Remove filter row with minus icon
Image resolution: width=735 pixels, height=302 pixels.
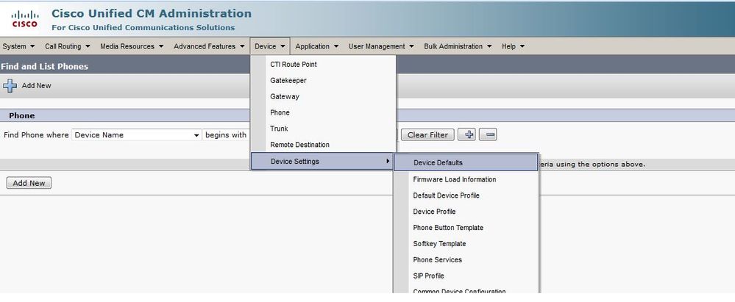(x=489, y=134)
